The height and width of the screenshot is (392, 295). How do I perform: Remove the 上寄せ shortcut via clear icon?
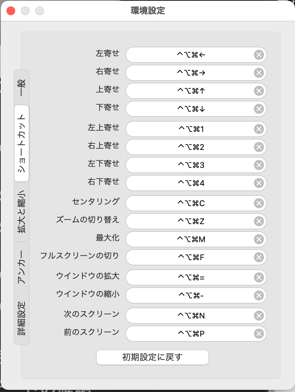coord(259,91)
